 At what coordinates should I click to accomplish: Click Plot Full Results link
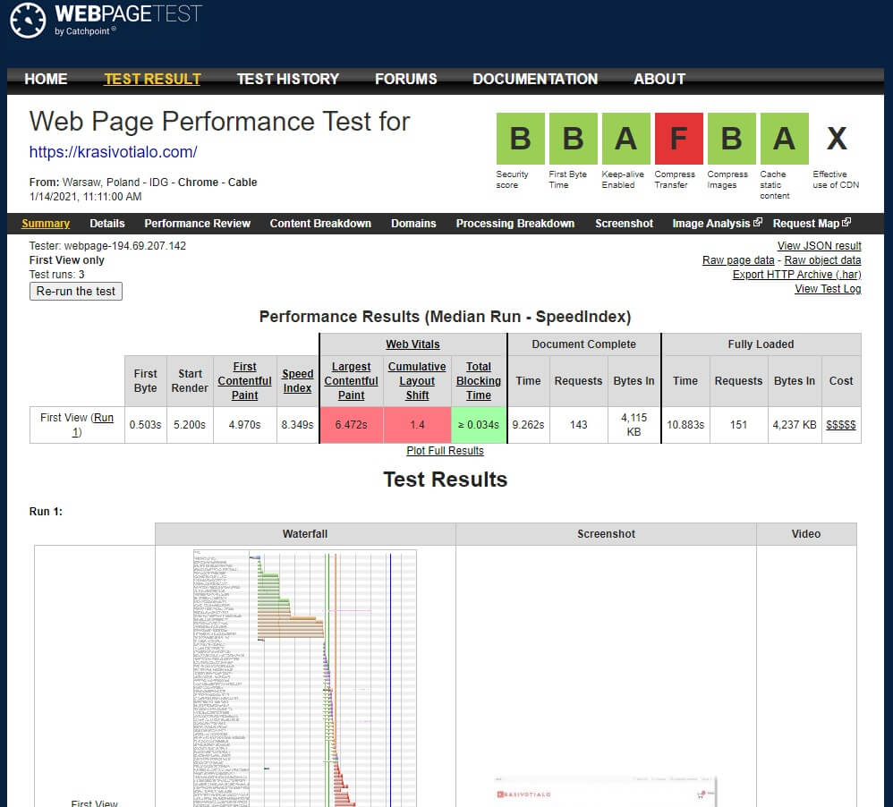tap(445, 451)
